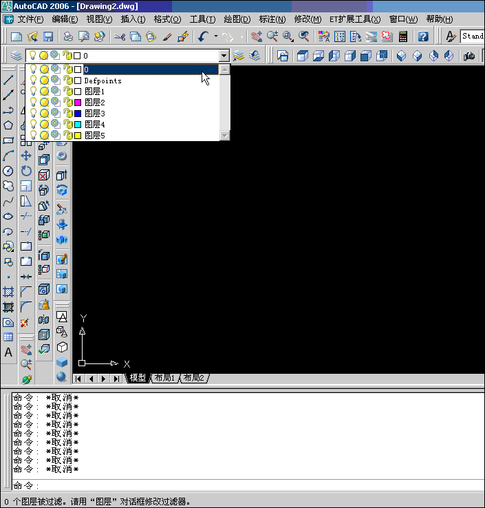Select the Ellipse draw tool
This screenshot has height=508, width=485.
click(x=8, y=216)
